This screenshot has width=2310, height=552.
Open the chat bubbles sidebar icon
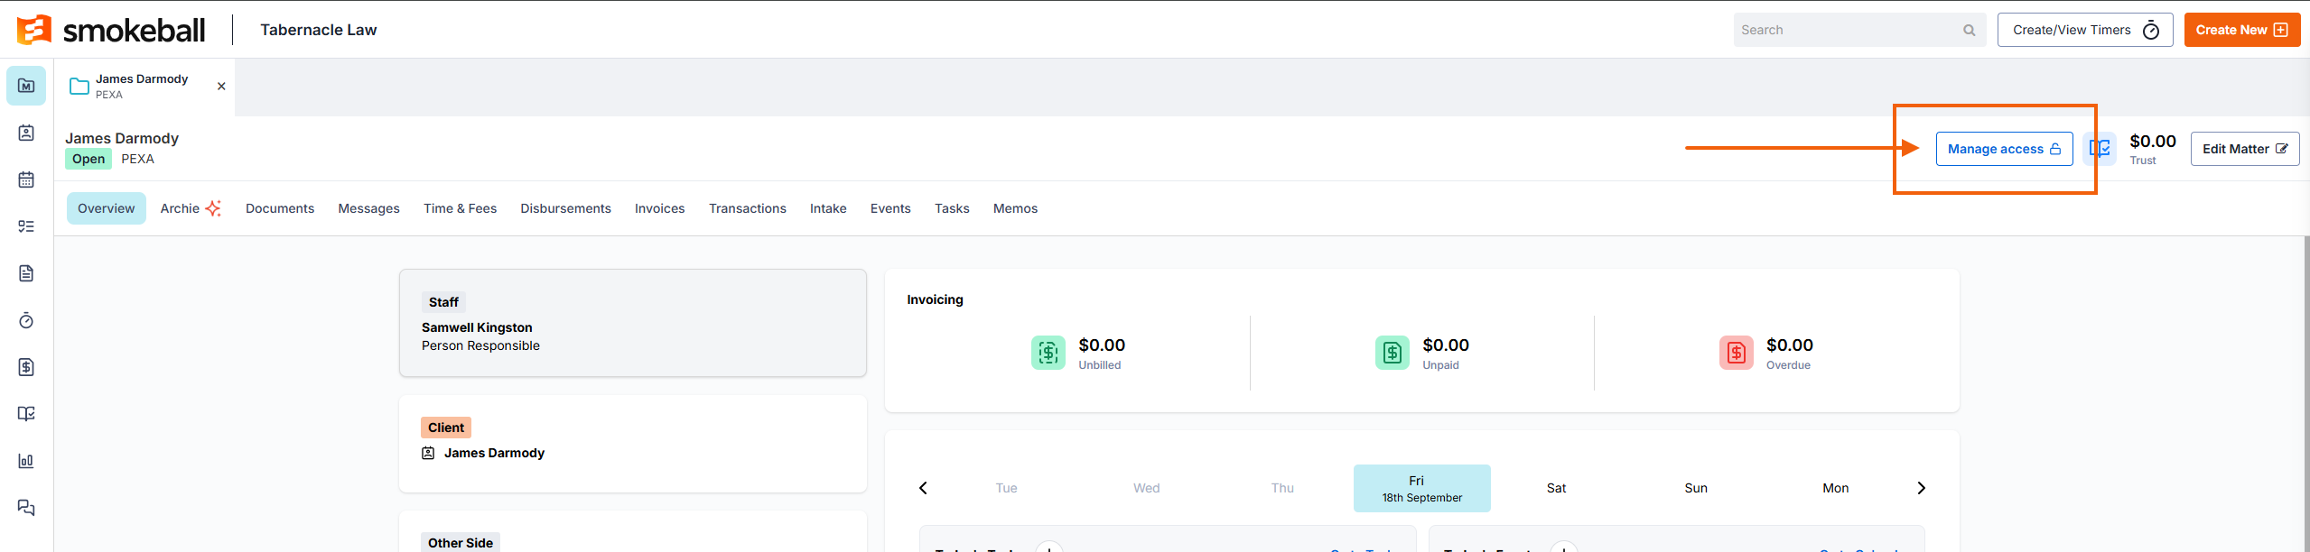click(x=26, y=508)
